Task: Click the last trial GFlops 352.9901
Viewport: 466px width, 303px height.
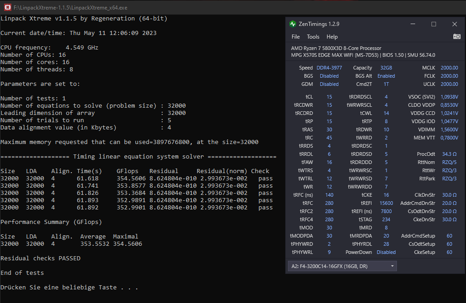Action: tap(131, 208)
